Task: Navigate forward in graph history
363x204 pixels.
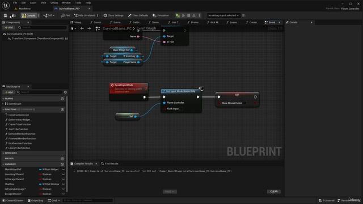Action: [x=89, y=28]
